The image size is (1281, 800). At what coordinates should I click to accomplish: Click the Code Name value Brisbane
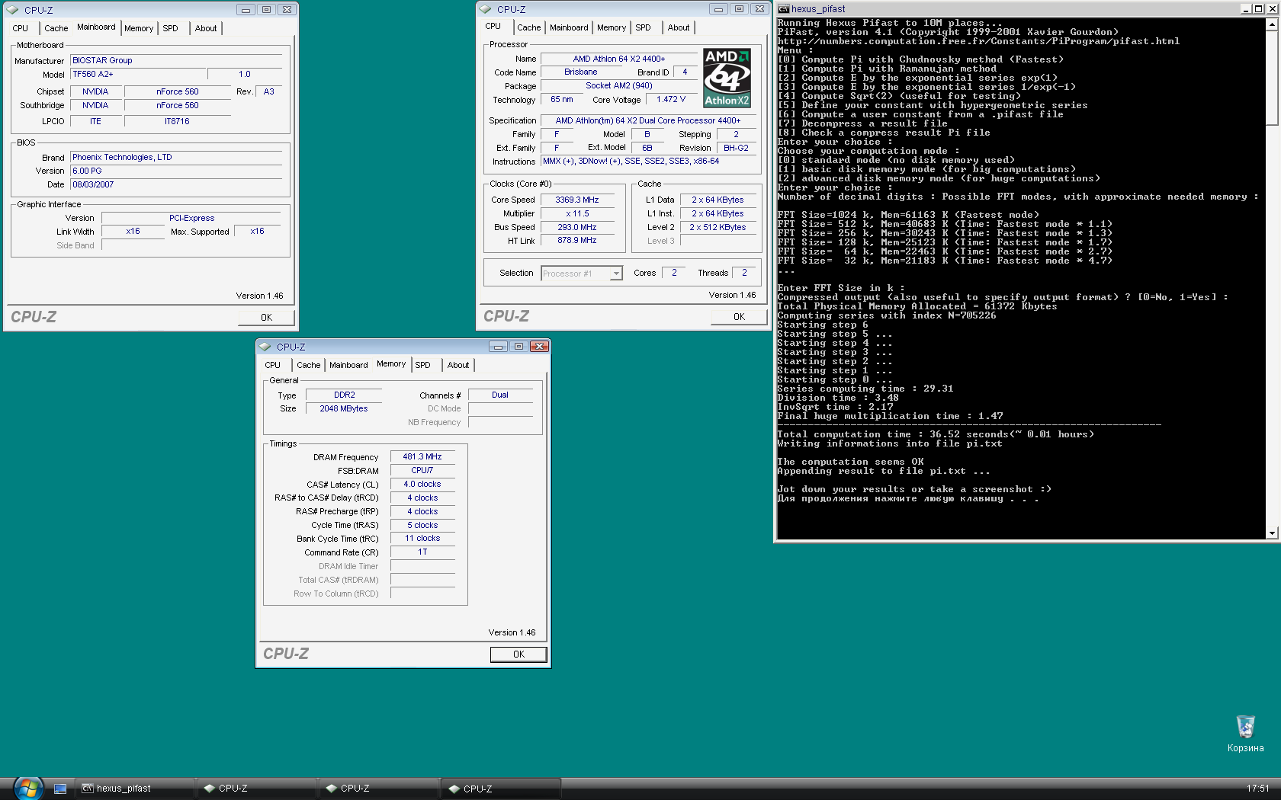pyautogui.click(x=581, y=72)
